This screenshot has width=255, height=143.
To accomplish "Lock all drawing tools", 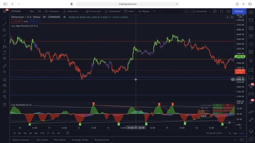I will (4, 91).
